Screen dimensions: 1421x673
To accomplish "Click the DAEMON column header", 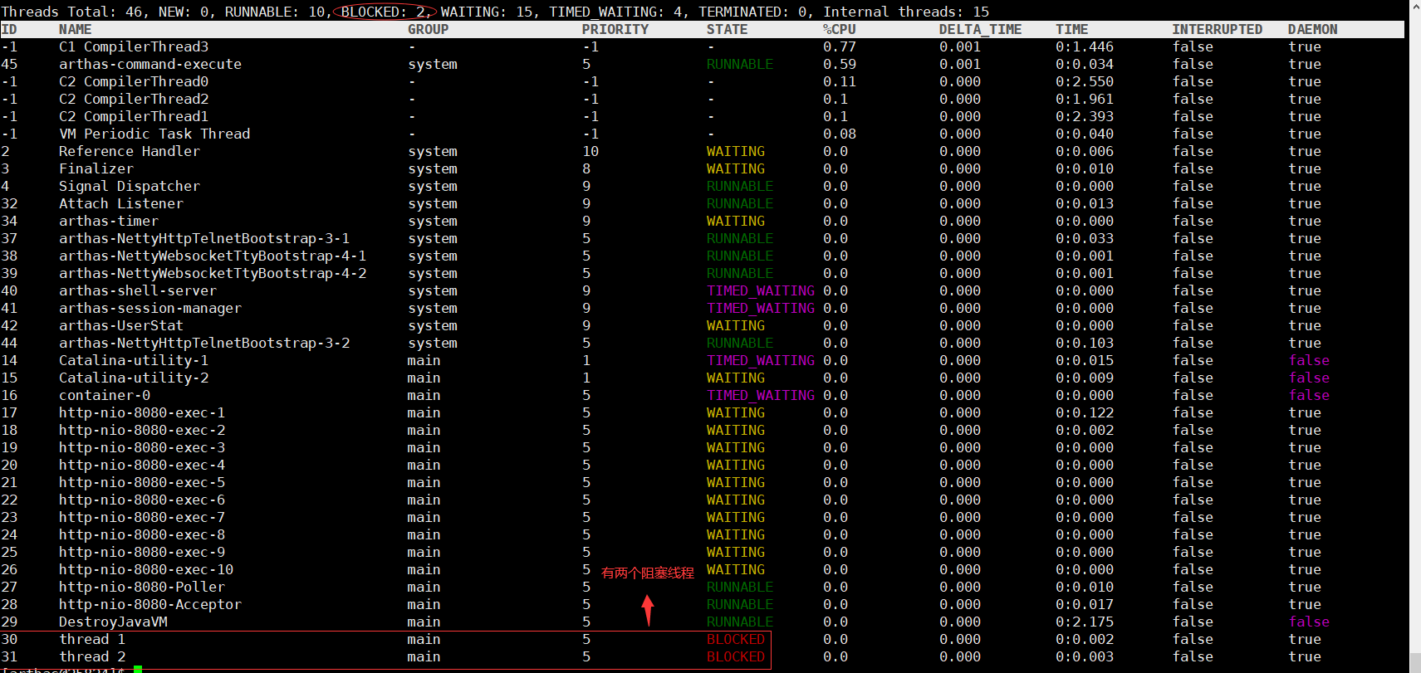I will tap(1312, 29).
